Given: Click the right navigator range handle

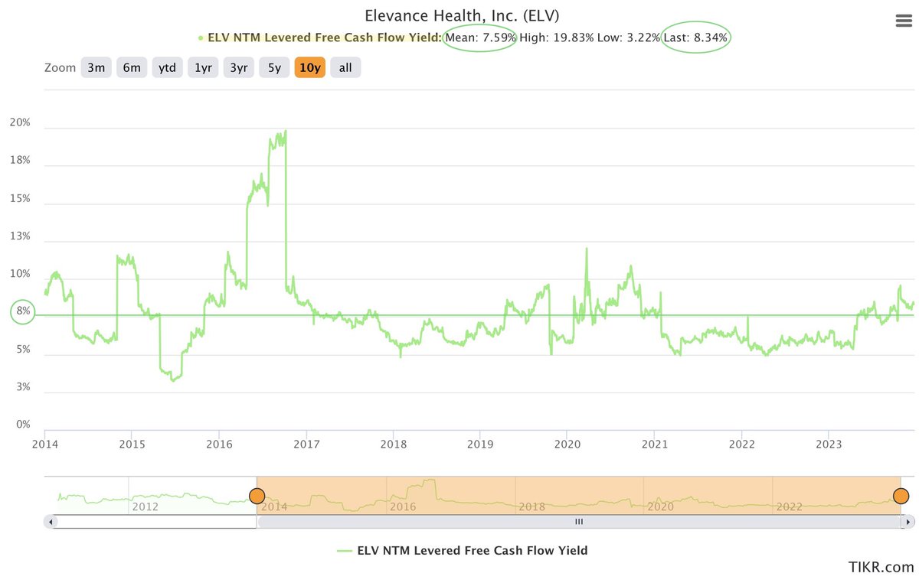Looking at the screenshot, I should click(x=901, y=496).
